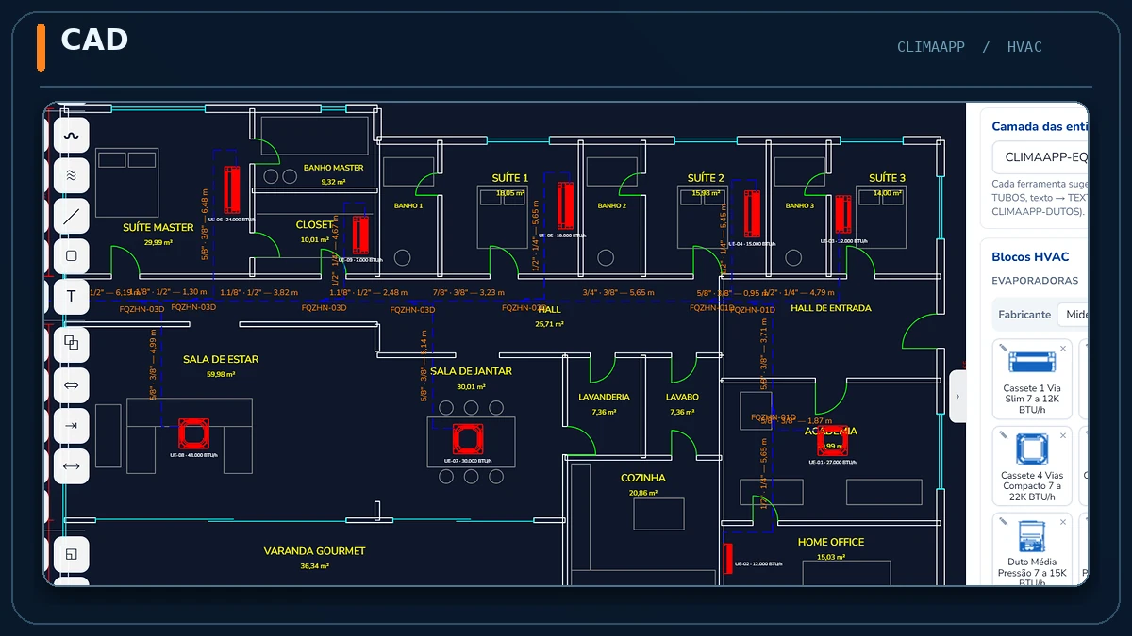Image resolution: width=1132 pixels, height=636 pixels.
Task: Click the "SALA DE ESTAR" room label
Action: coord(221,359)
